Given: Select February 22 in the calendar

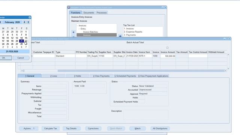Looking at the screenshot, I should (26, 41).
